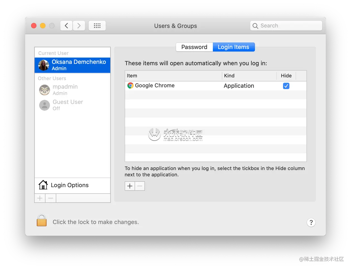
Task: Sort by the Kind column header
Action: [249, 76]
